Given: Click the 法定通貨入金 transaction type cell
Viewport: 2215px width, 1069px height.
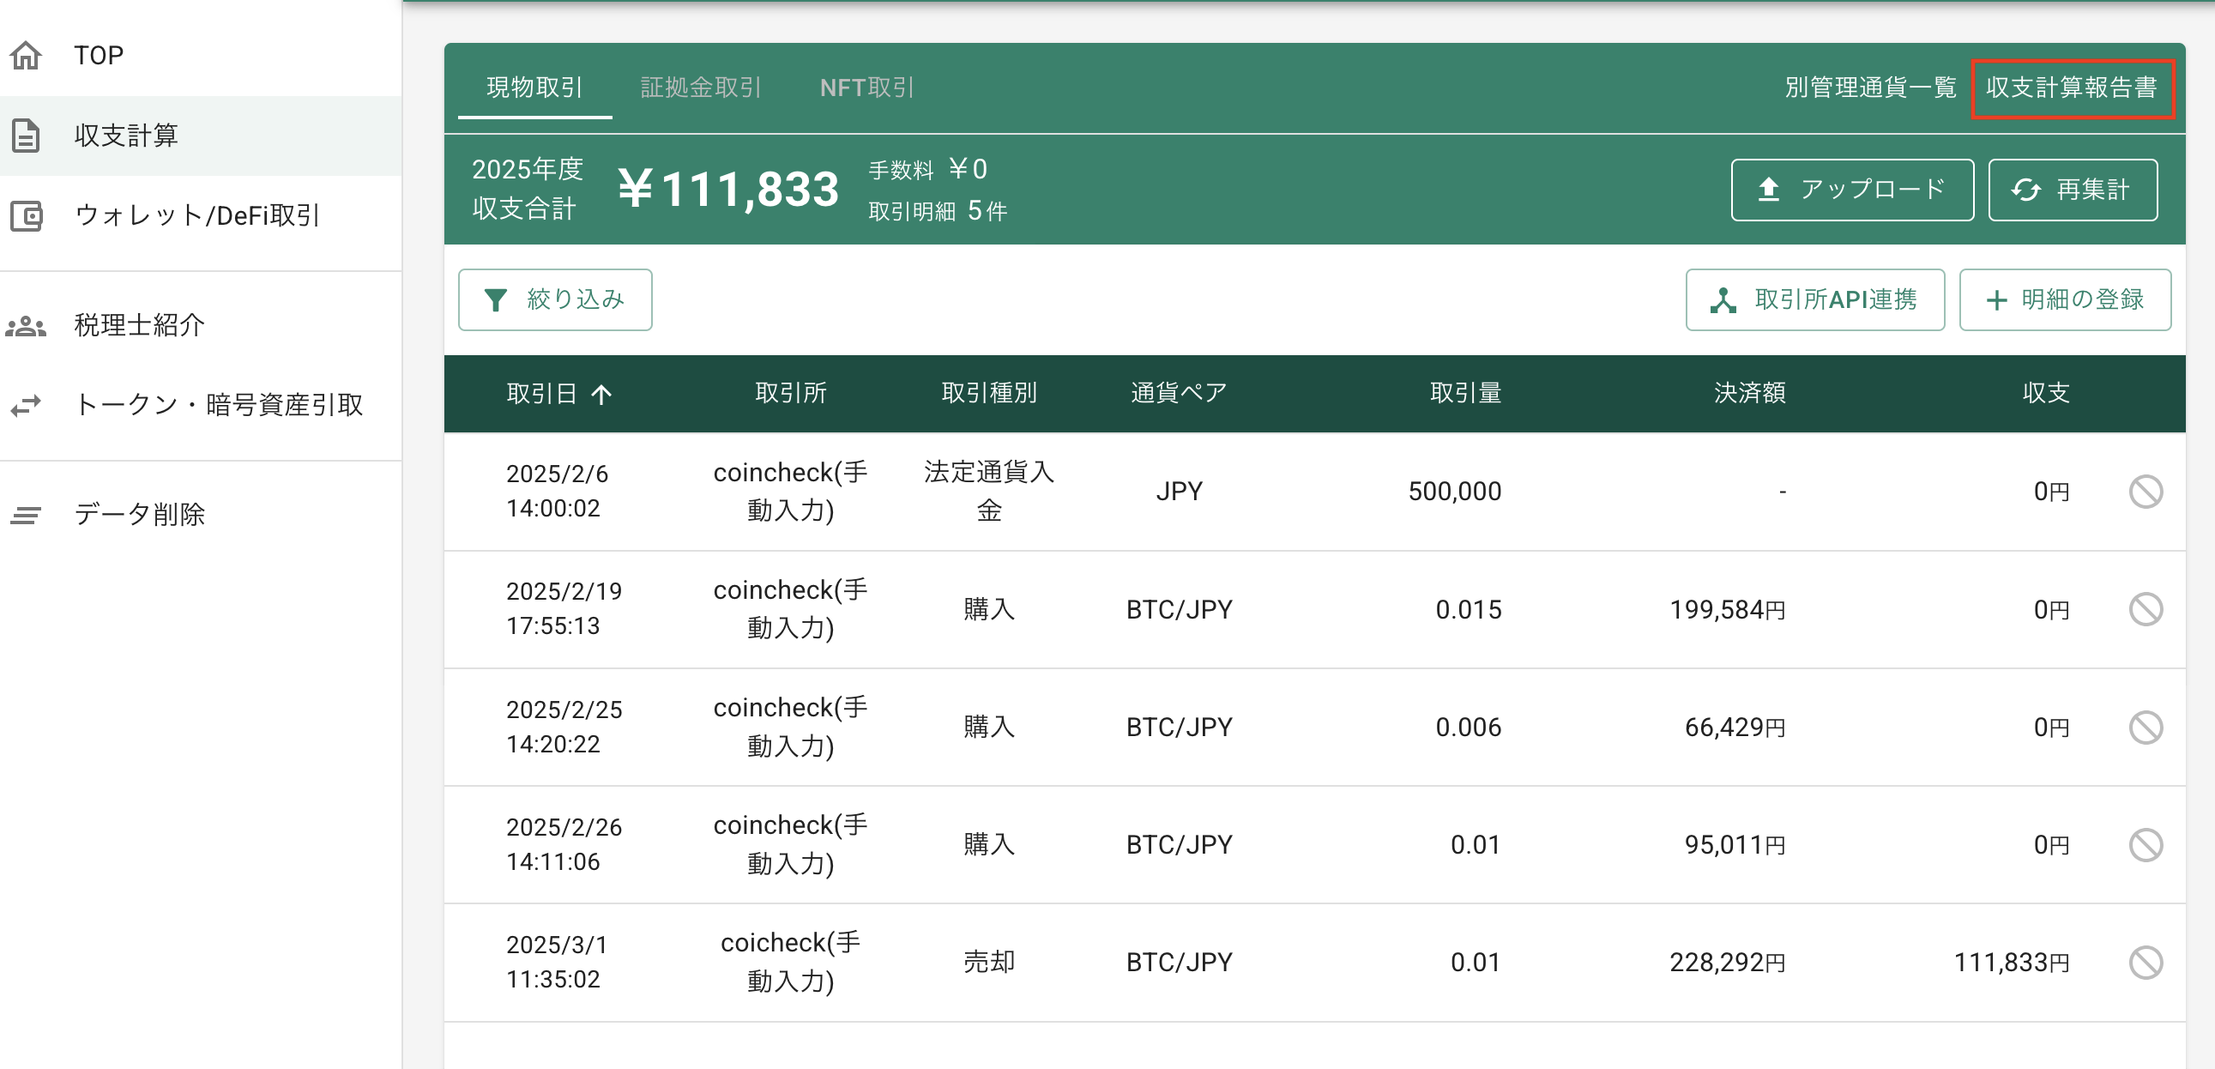Looking at the screenshot, I should pyautogui.click(x=989, y=491).
